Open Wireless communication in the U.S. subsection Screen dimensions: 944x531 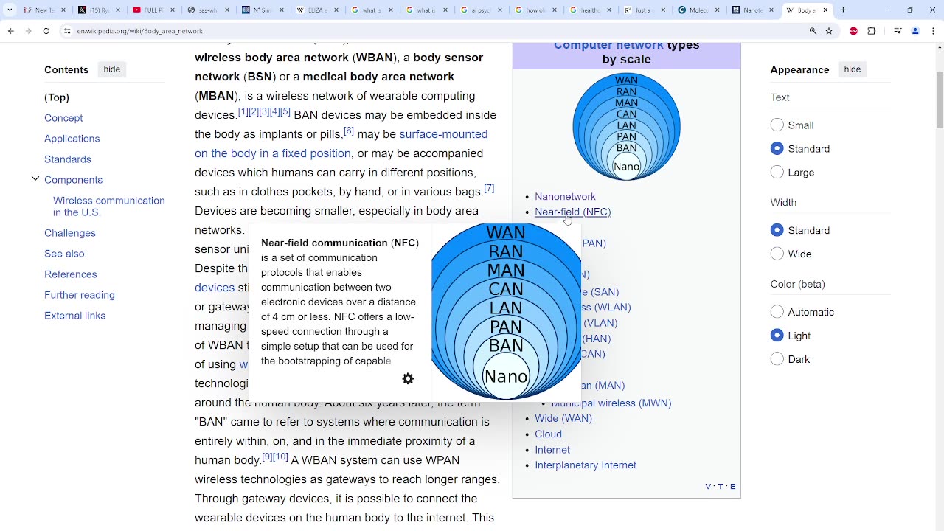(x=109, y=206)
